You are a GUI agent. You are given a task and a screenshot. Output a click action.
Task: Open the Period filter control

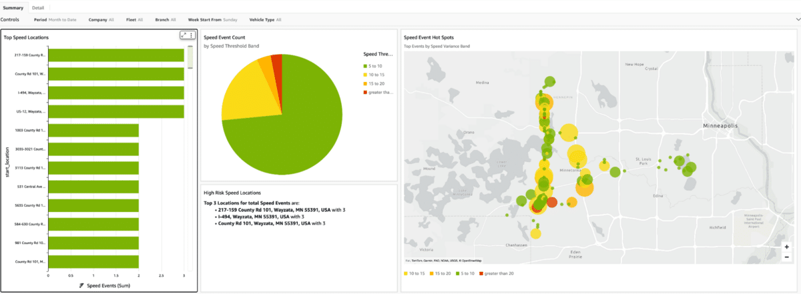click(x=55, y=20)
